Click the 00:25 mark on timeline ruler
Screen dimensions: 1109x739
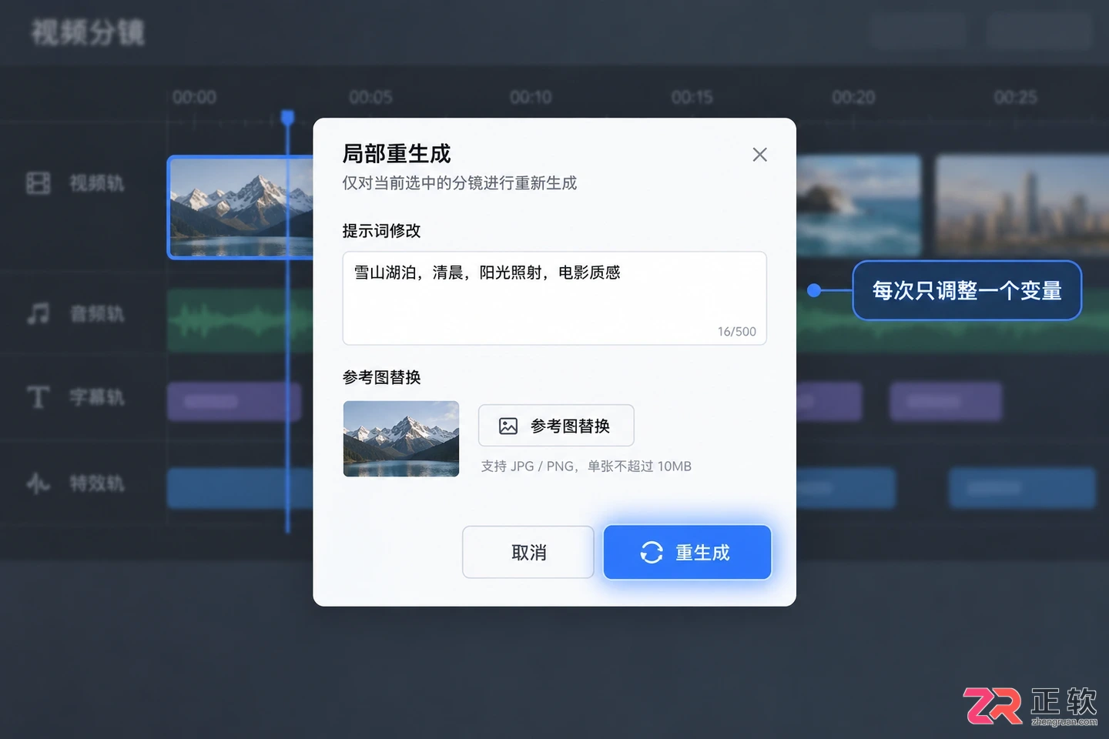[x=1015, y=98]
